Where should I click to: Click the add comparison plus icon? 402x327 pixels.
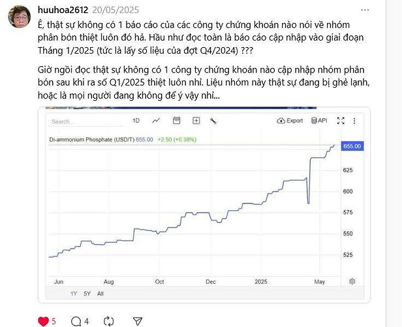coord(196,121)
